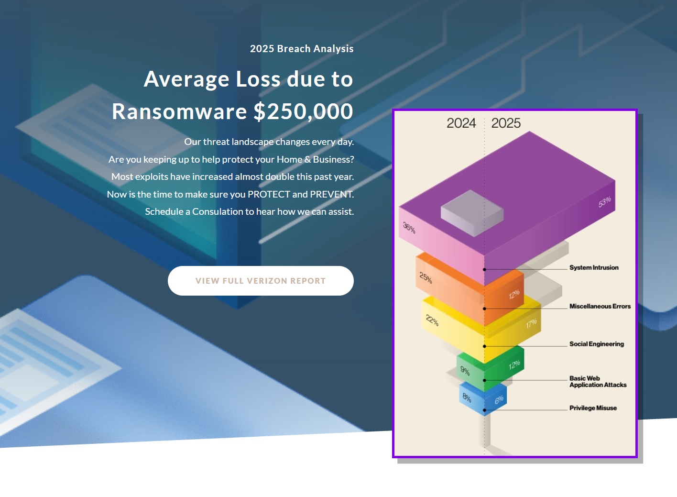Image resolution: width=677 pixels, height=497 pixels.
Task: Click the "Average Loss due to" heading line
Action: point(249,79)
